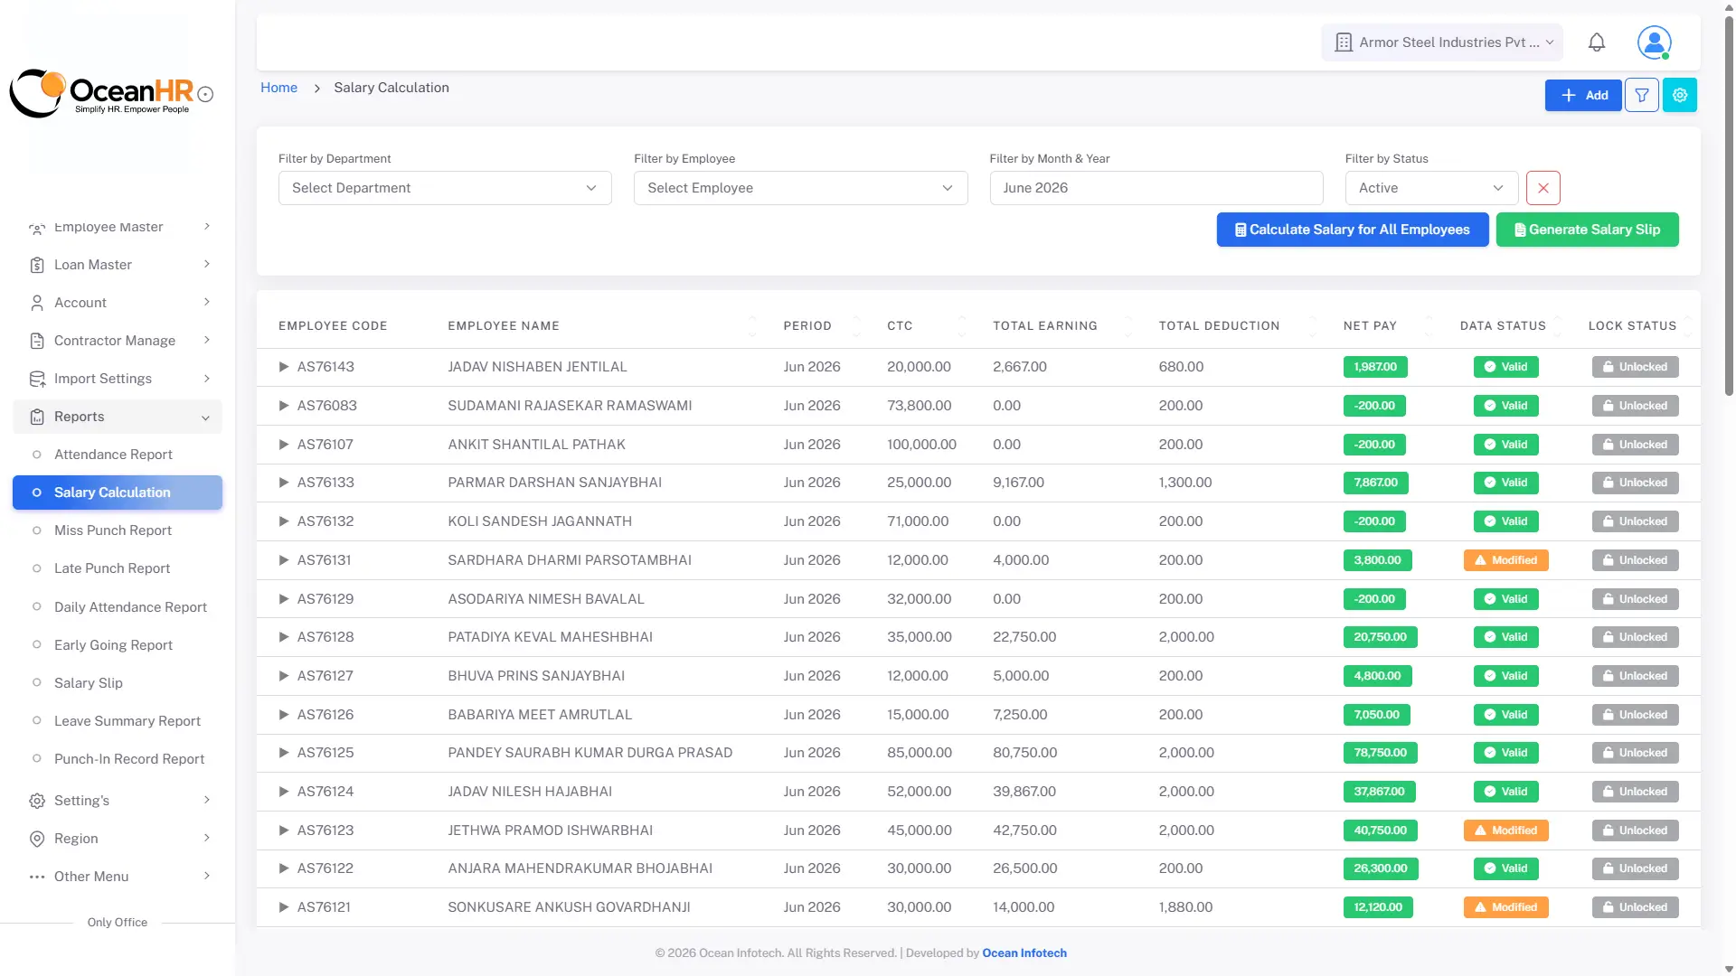Open Ocean Infotech footer link
The image size is (1736, 976).
pos(1024,953)
